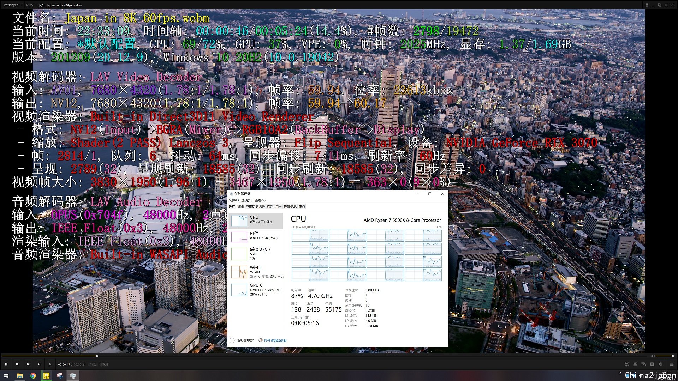This screenshot has height=381, width=678.
Task: Adjust the PotPlayer volume slider
Action: point(665,356)
